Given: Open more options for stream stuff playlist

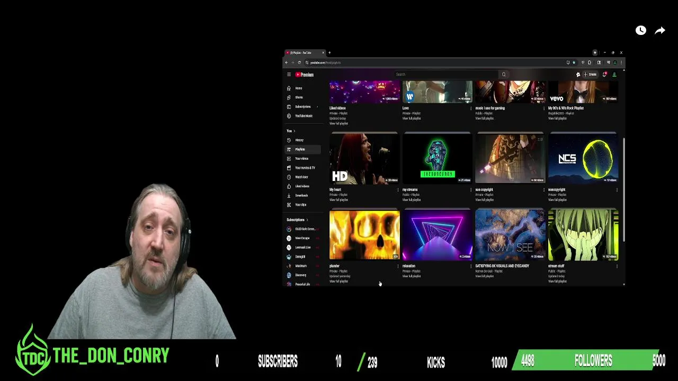Looking at the screenshot, I should coord(617,266).
